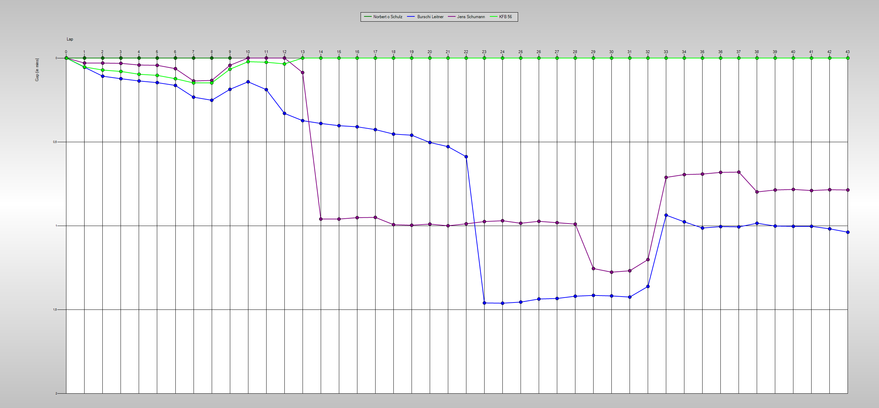Select blue Burschi Leitner point at lap 23
The height and width of the screenshot is (408, 879).
pyautogui.click(x=484, y=303)
